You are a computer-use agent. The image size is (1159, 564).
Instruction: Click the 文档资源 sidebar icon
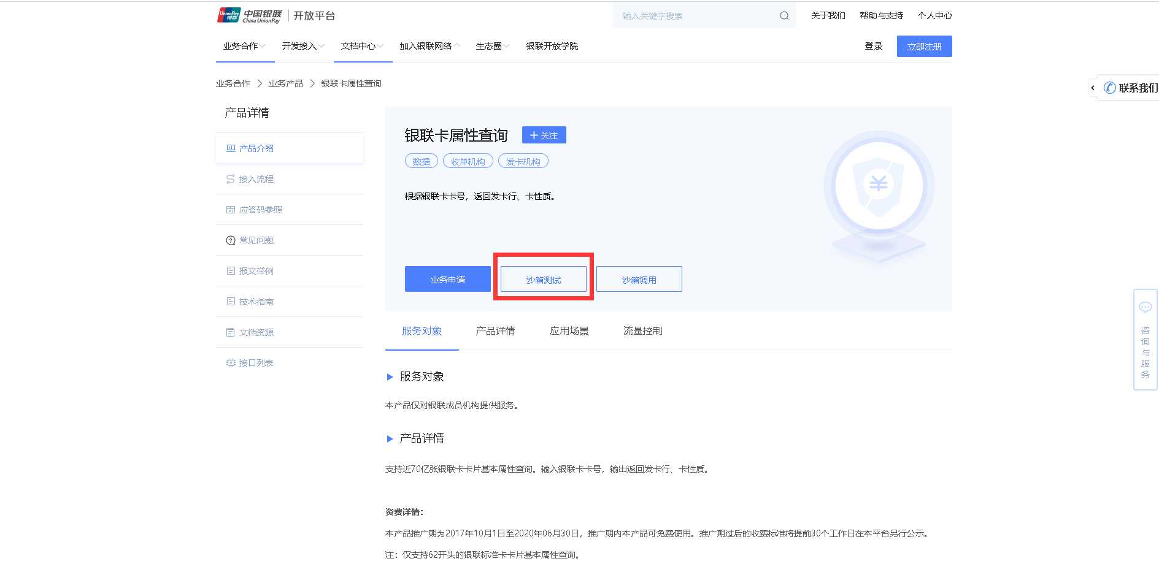click(x=231, y=332)
